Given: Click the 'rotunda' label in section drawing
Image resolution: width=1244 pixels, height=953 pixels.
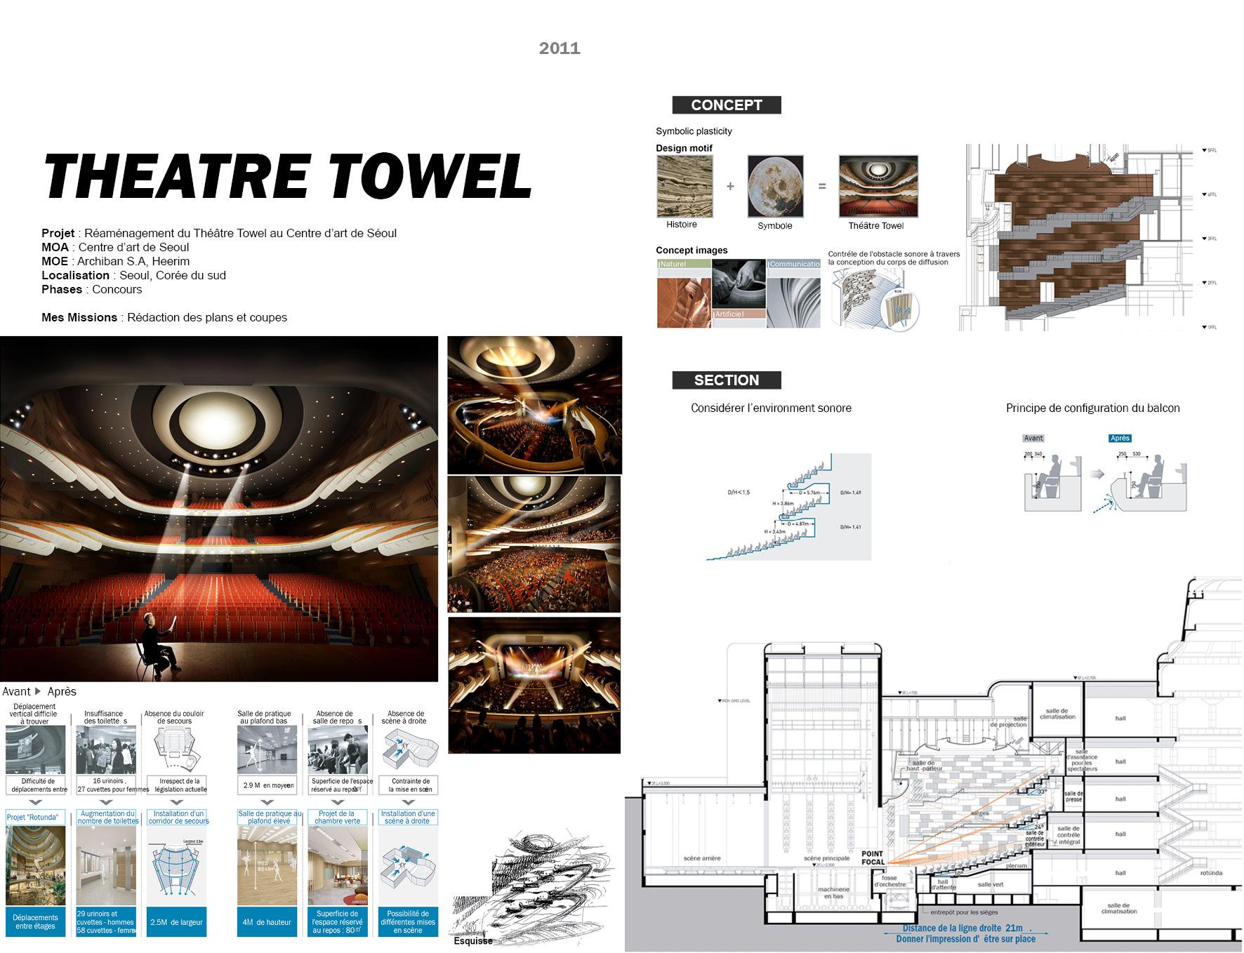Looking at the screenshot, I should coord(1211,873).
